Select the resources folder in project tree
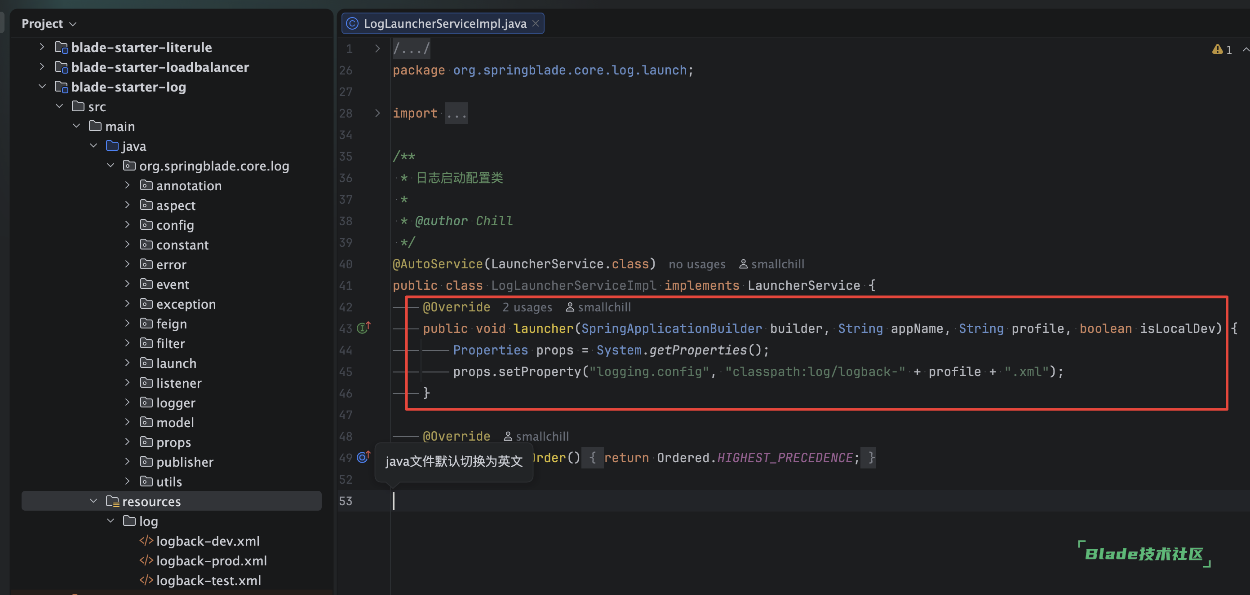This screenshot has width=1250, height=595. click(x=151, y=501)
